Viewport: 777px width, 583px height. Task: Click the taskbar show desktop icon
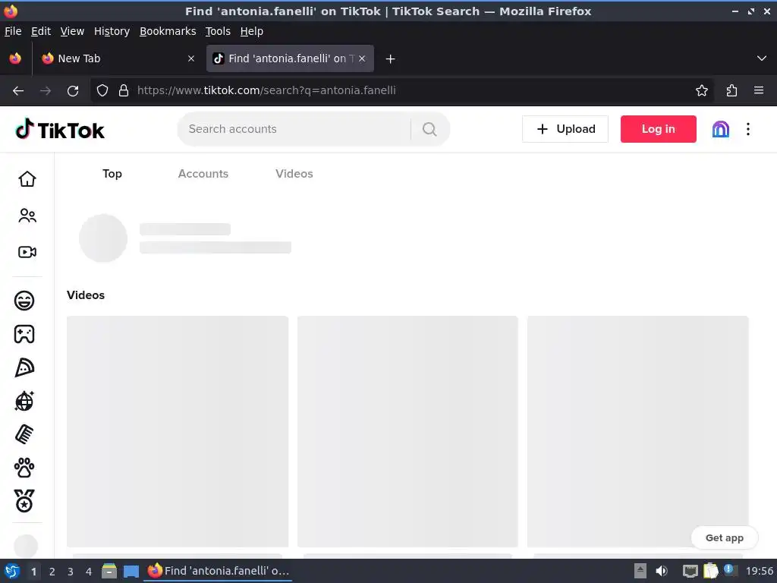131,571
